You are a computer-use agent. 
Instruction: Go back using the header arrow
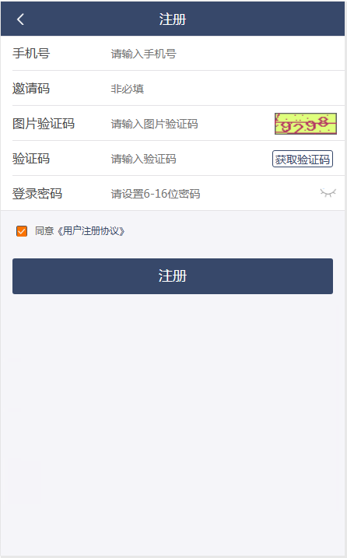pyautogui.click(x=20, y=19)
